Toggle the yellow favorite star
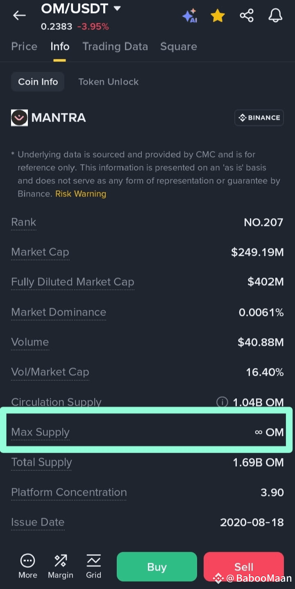The image size is (295, 589). pos(218,16)
